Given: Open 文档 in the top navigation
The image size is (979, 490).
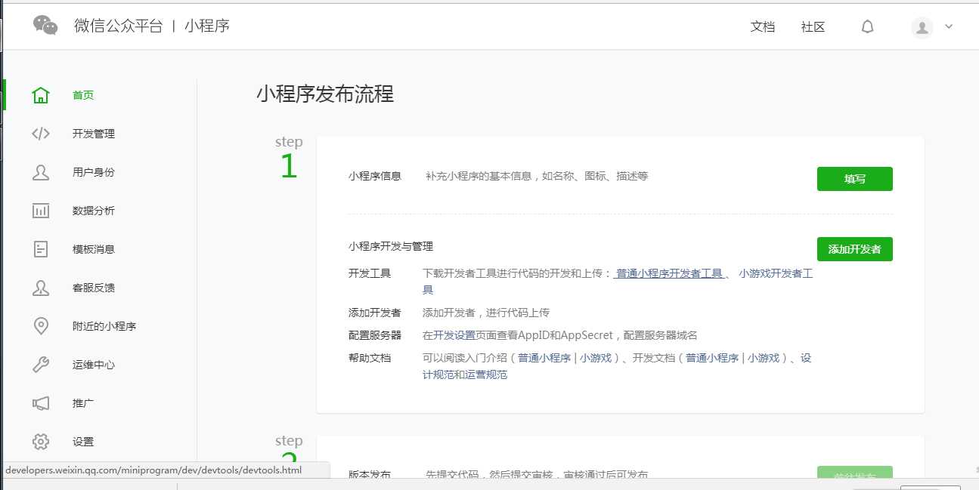Looking at the screenshot, I should coord(763,27).
